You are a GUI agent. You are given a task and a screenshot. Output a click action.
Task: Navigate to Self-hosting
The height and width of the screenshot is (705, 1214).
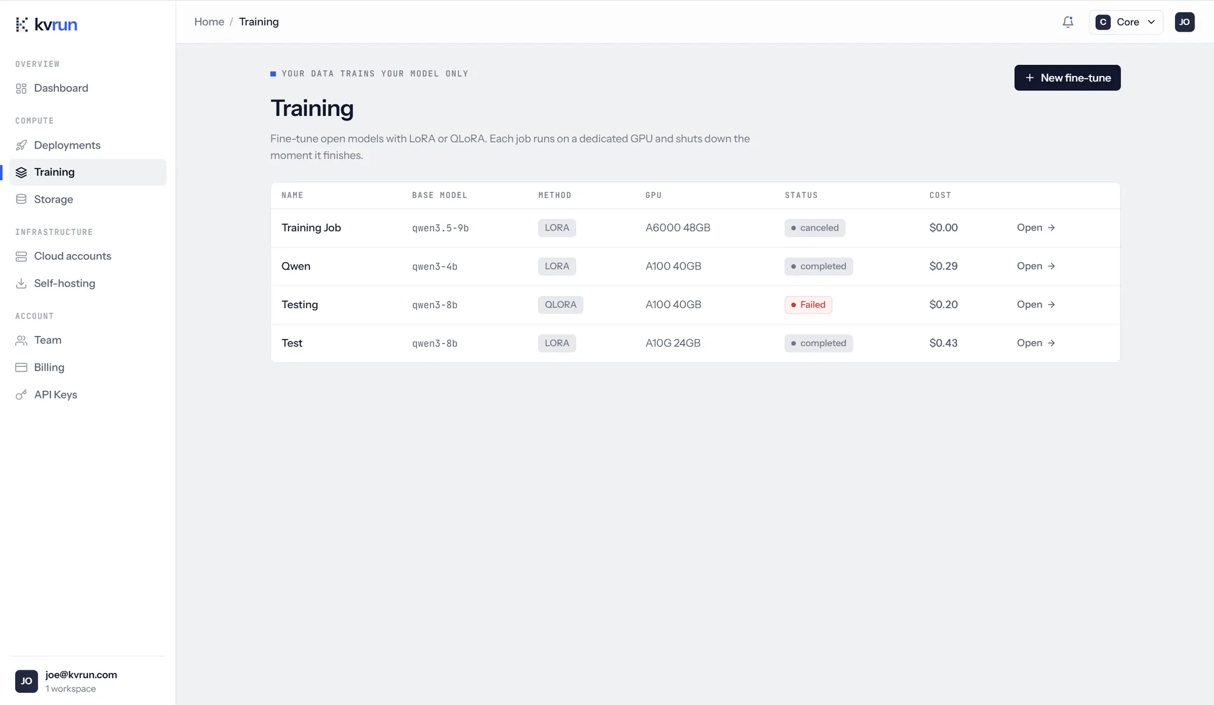pos(88,283)
